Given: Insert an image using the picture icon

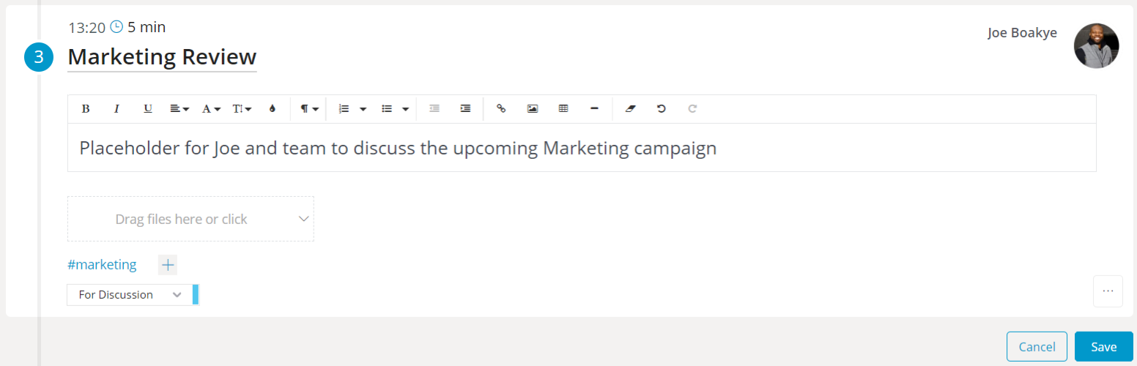Looking at the screenshot, I should click(533, 108).
